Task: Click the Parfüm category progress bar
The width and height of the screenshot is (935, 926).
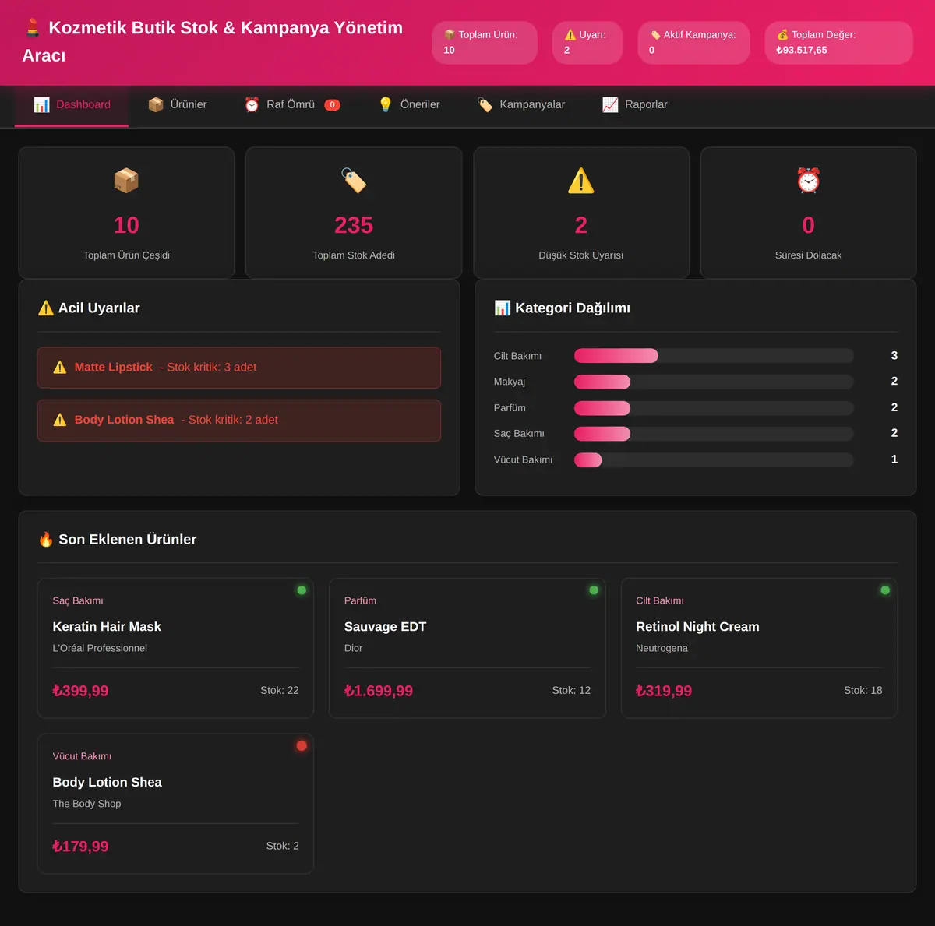Action: coord(714,408)
